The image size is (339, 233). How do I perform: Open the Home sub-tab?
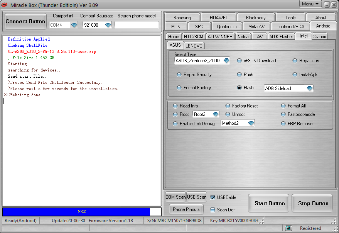[174, 37]
